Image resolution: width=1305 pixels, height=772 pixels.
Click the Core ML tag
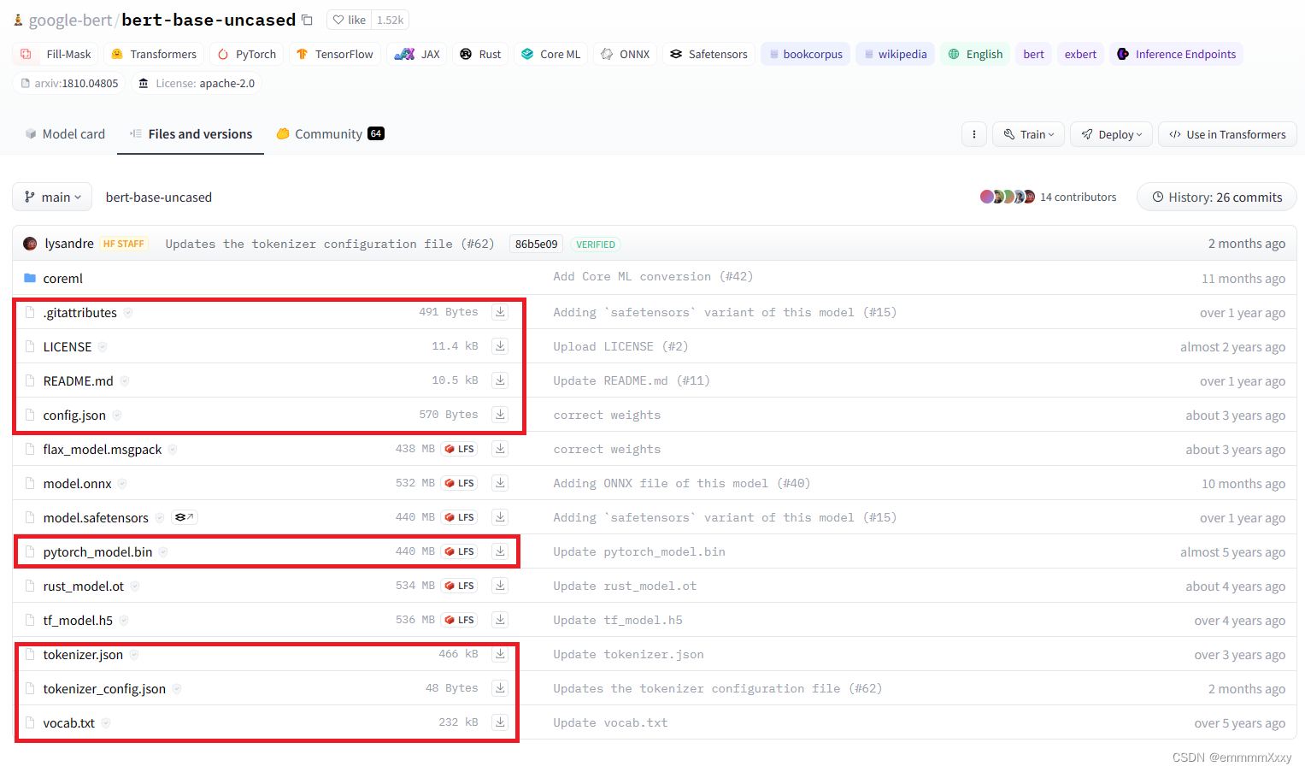click(x=550, y=54)
